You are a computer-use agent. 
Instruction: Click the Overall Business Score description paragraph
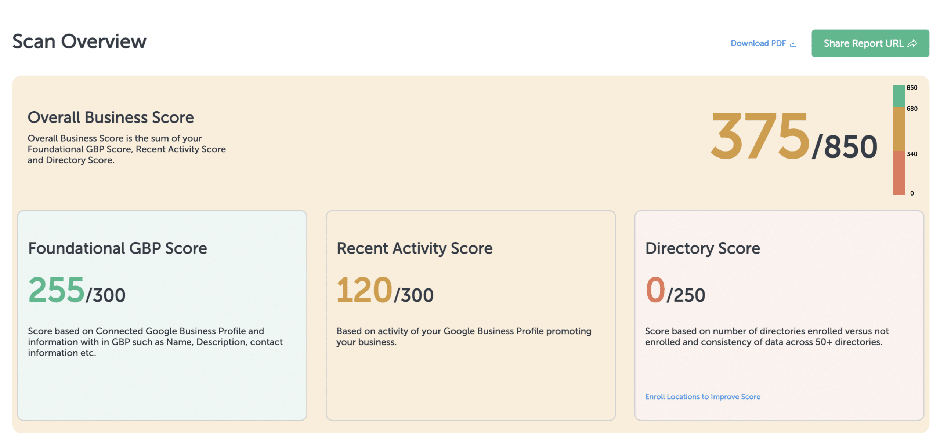tap(126, 149)
